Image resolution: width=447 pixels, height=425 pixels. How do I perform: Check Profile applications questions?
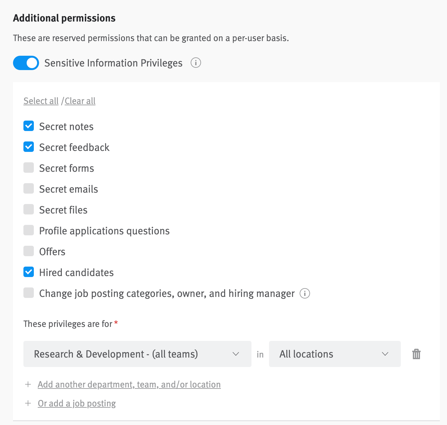pos(29,230)
